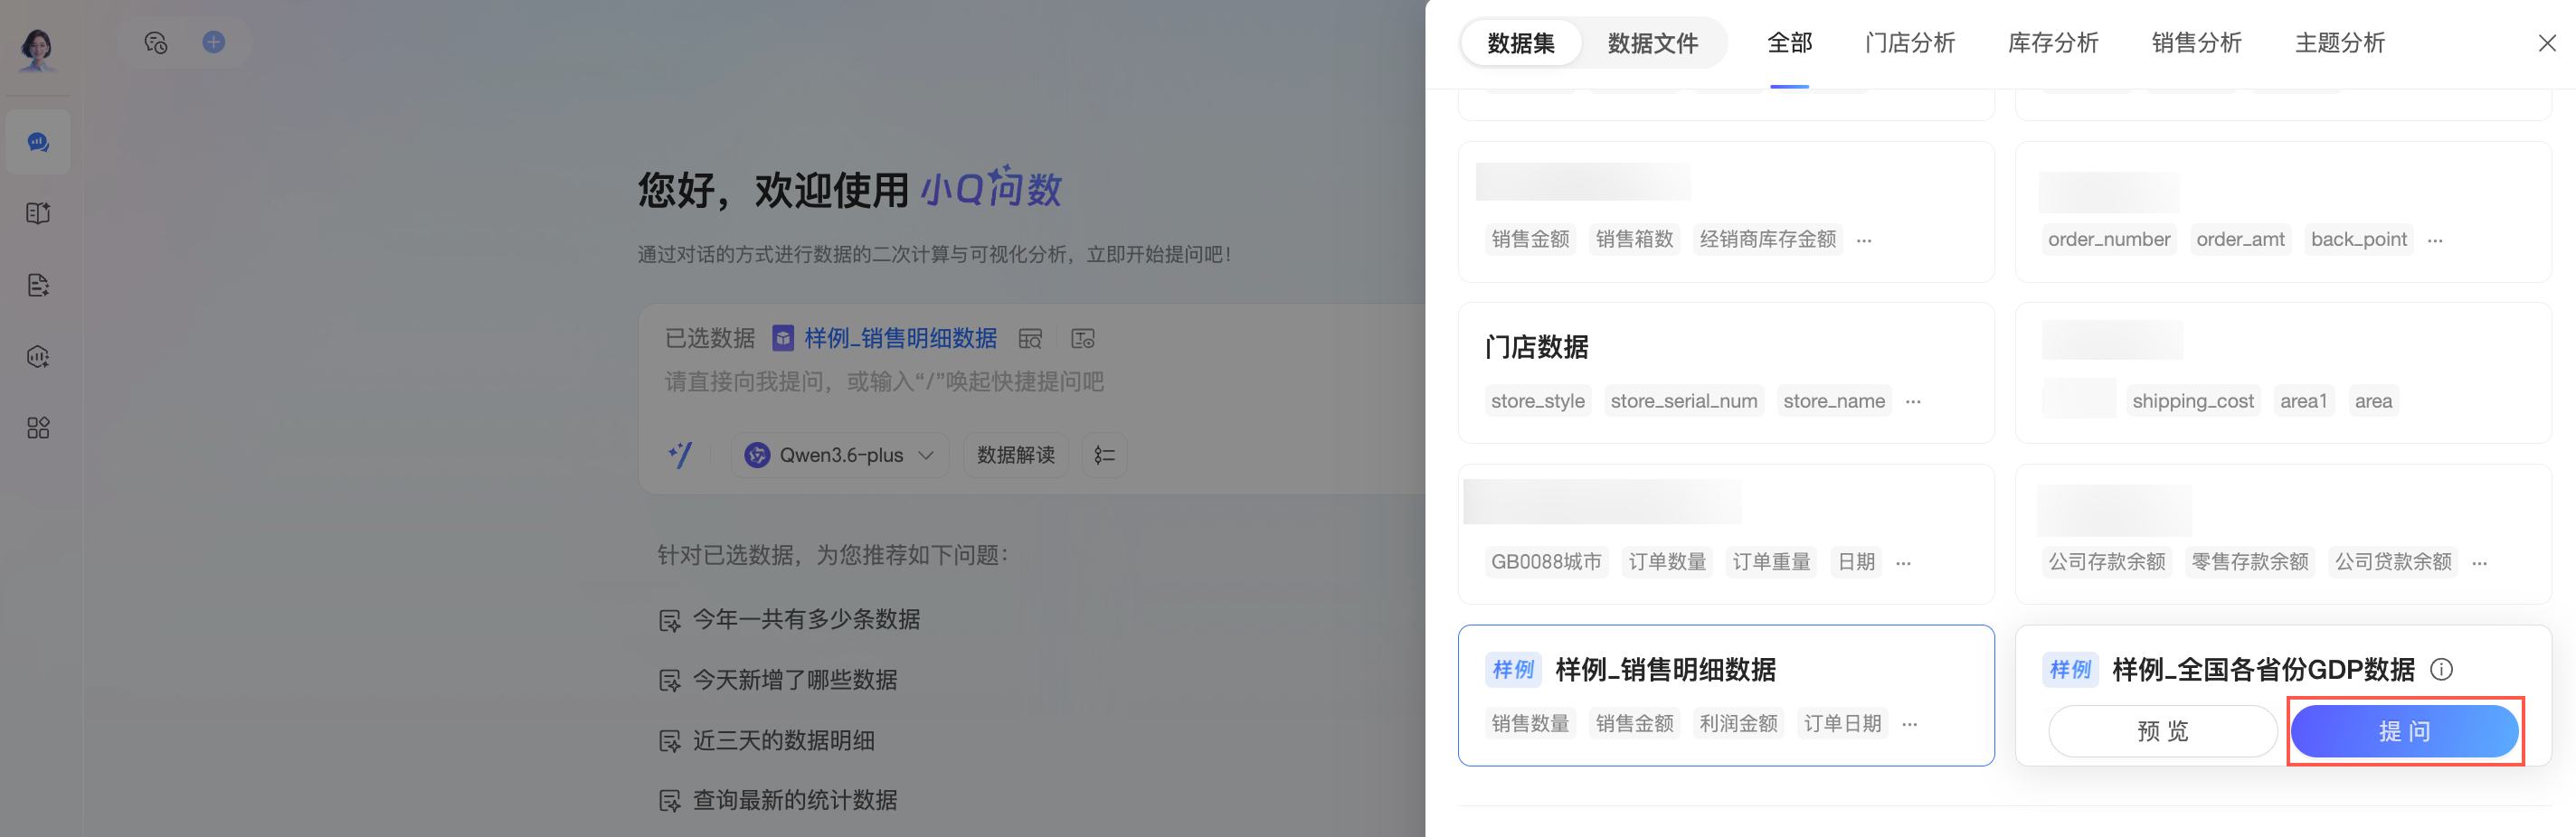Open the apps grid sidebar icon

point(38,428)
